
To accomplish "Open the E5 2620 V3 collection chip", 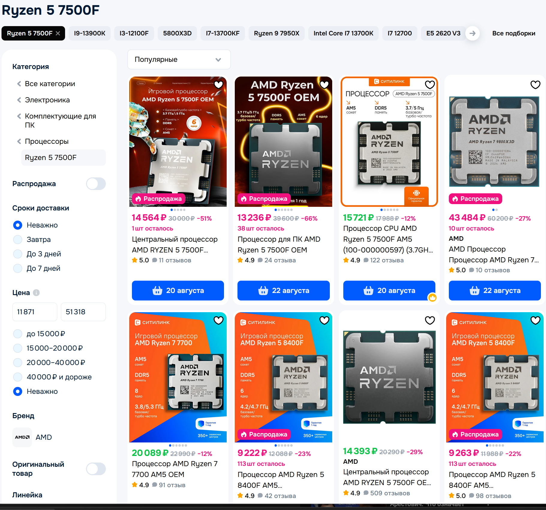I will point(443,33).
